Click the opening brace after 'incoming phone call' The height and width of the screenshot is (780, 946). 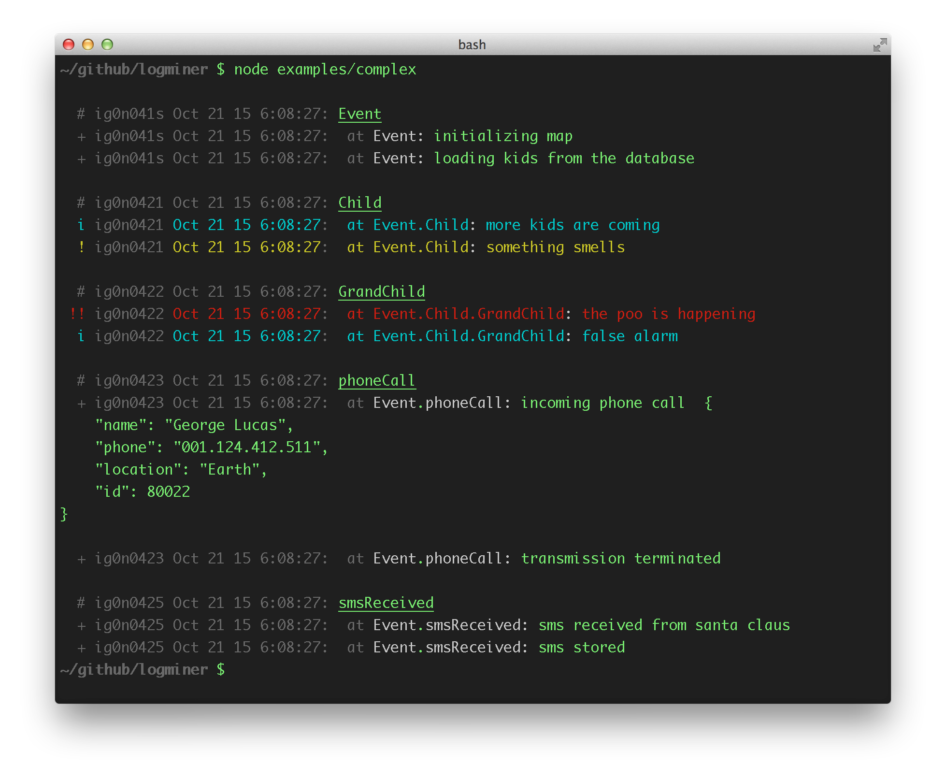(708, 403)
